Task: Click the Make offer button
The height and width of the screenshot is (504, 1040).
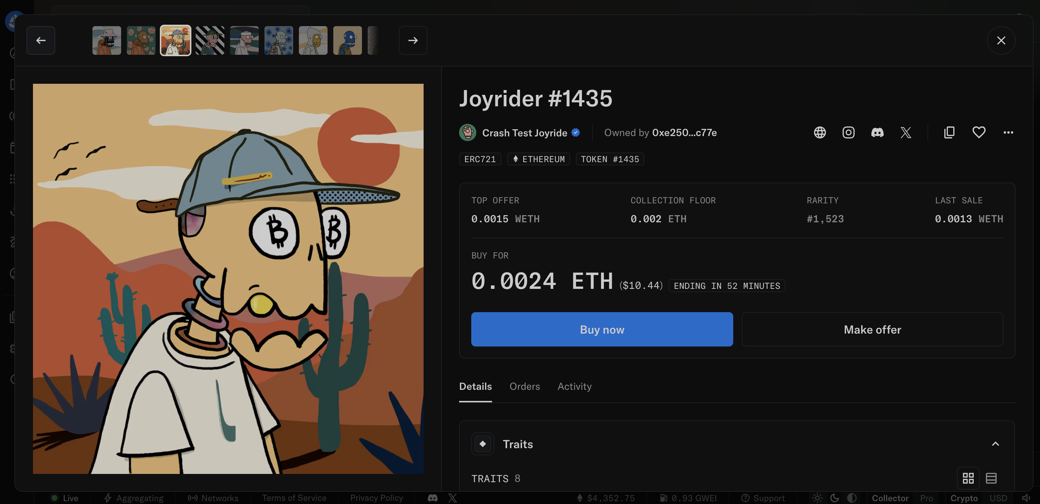Action: 872,329
